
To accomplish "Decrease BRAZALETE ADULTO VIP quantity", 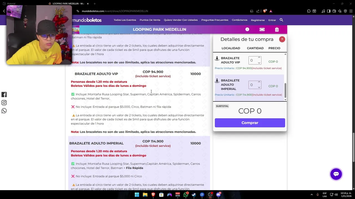I will 259,63.
